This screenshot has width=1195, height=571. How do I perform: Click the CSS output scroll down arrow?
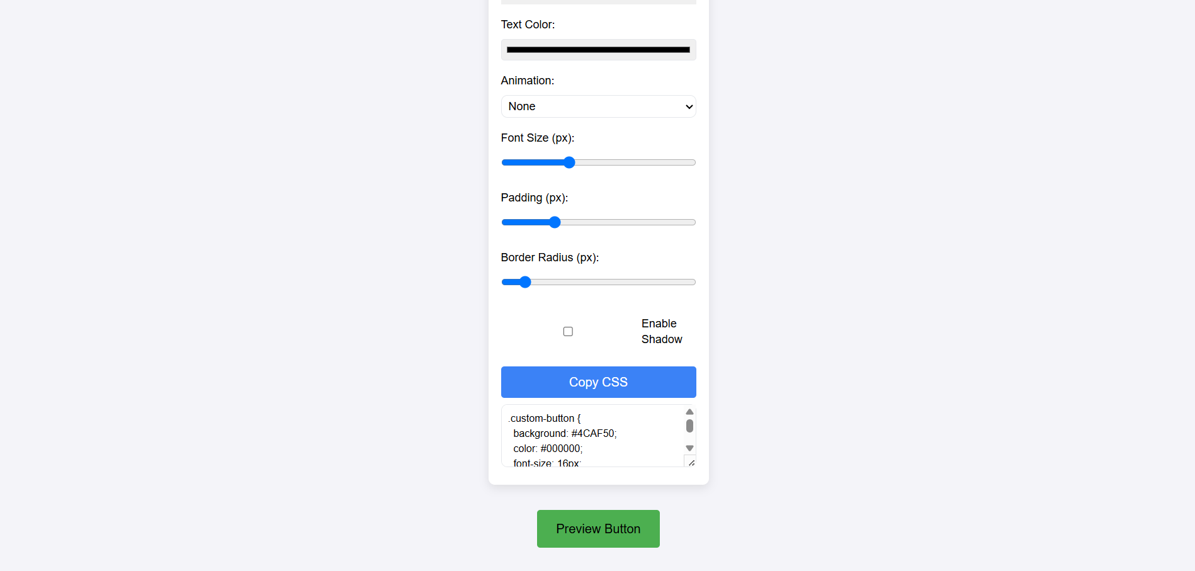689,448
